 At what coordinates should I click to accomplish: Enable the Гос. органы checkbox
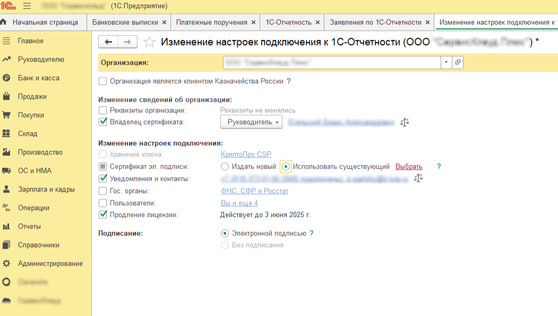(102, 191)
